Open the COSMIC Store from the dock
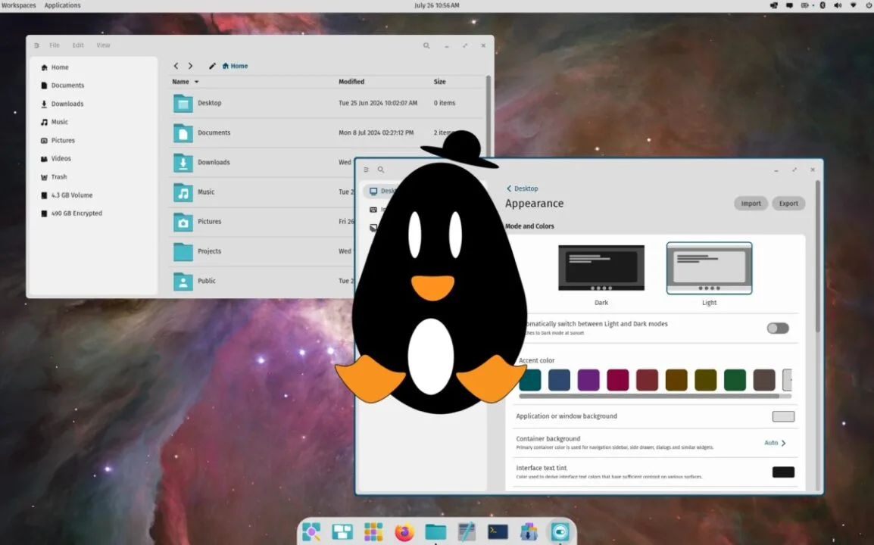Viewport: 874px width, 545px height. (528, 532)
